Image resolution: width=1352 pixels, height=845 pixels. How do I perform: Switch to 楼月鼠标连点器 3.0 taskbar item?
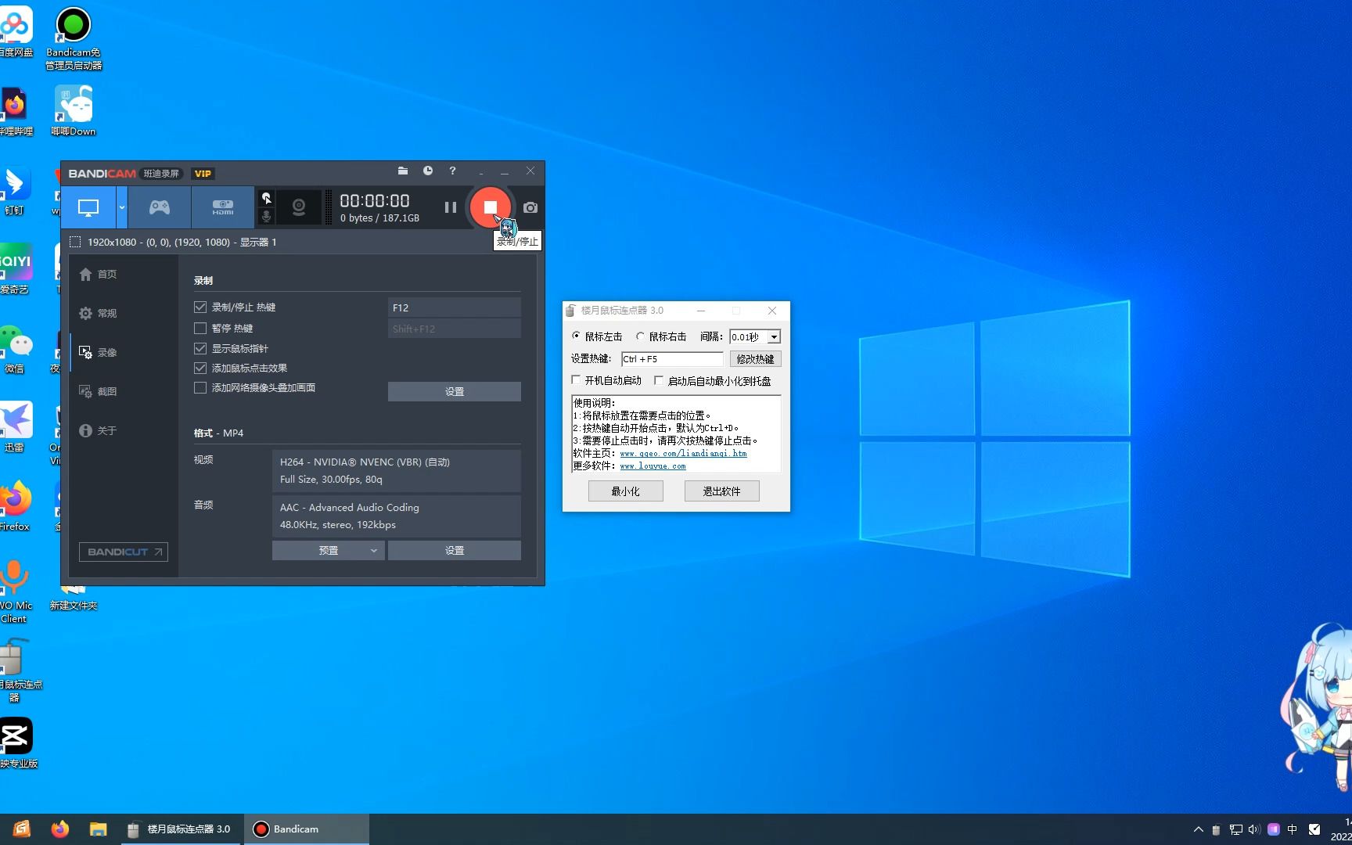(x=180, y=829)
